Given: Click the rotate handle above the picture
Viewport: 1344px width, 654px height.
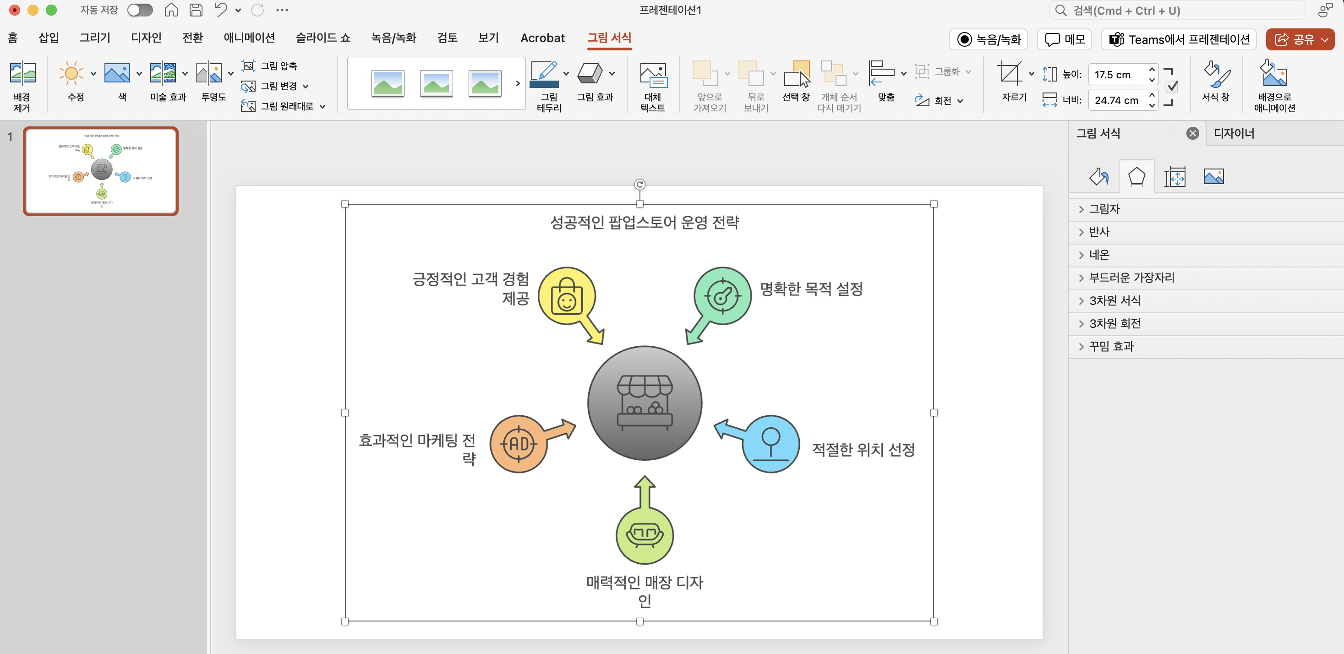Looking at the screenshot, I should (x=639, y=184).
